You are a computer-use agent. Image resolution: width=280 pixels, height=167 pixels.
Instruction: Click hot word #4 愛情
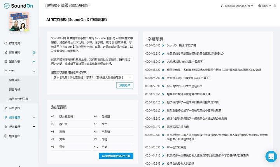[x=62, y=139]
